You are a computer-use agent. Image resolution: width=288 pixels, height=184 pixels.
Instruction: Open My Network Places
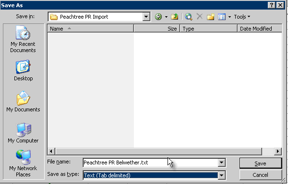(23, 163)
